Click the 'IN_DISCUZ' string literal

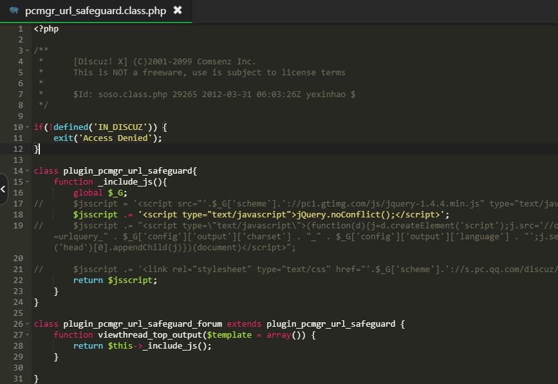click(x=120, y=127)
